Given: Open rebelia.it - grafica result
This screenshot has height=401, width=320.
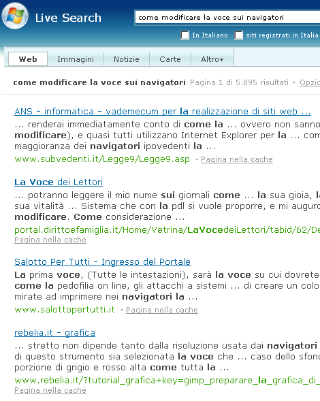Looking at the screenshot, I should point(54,333).
